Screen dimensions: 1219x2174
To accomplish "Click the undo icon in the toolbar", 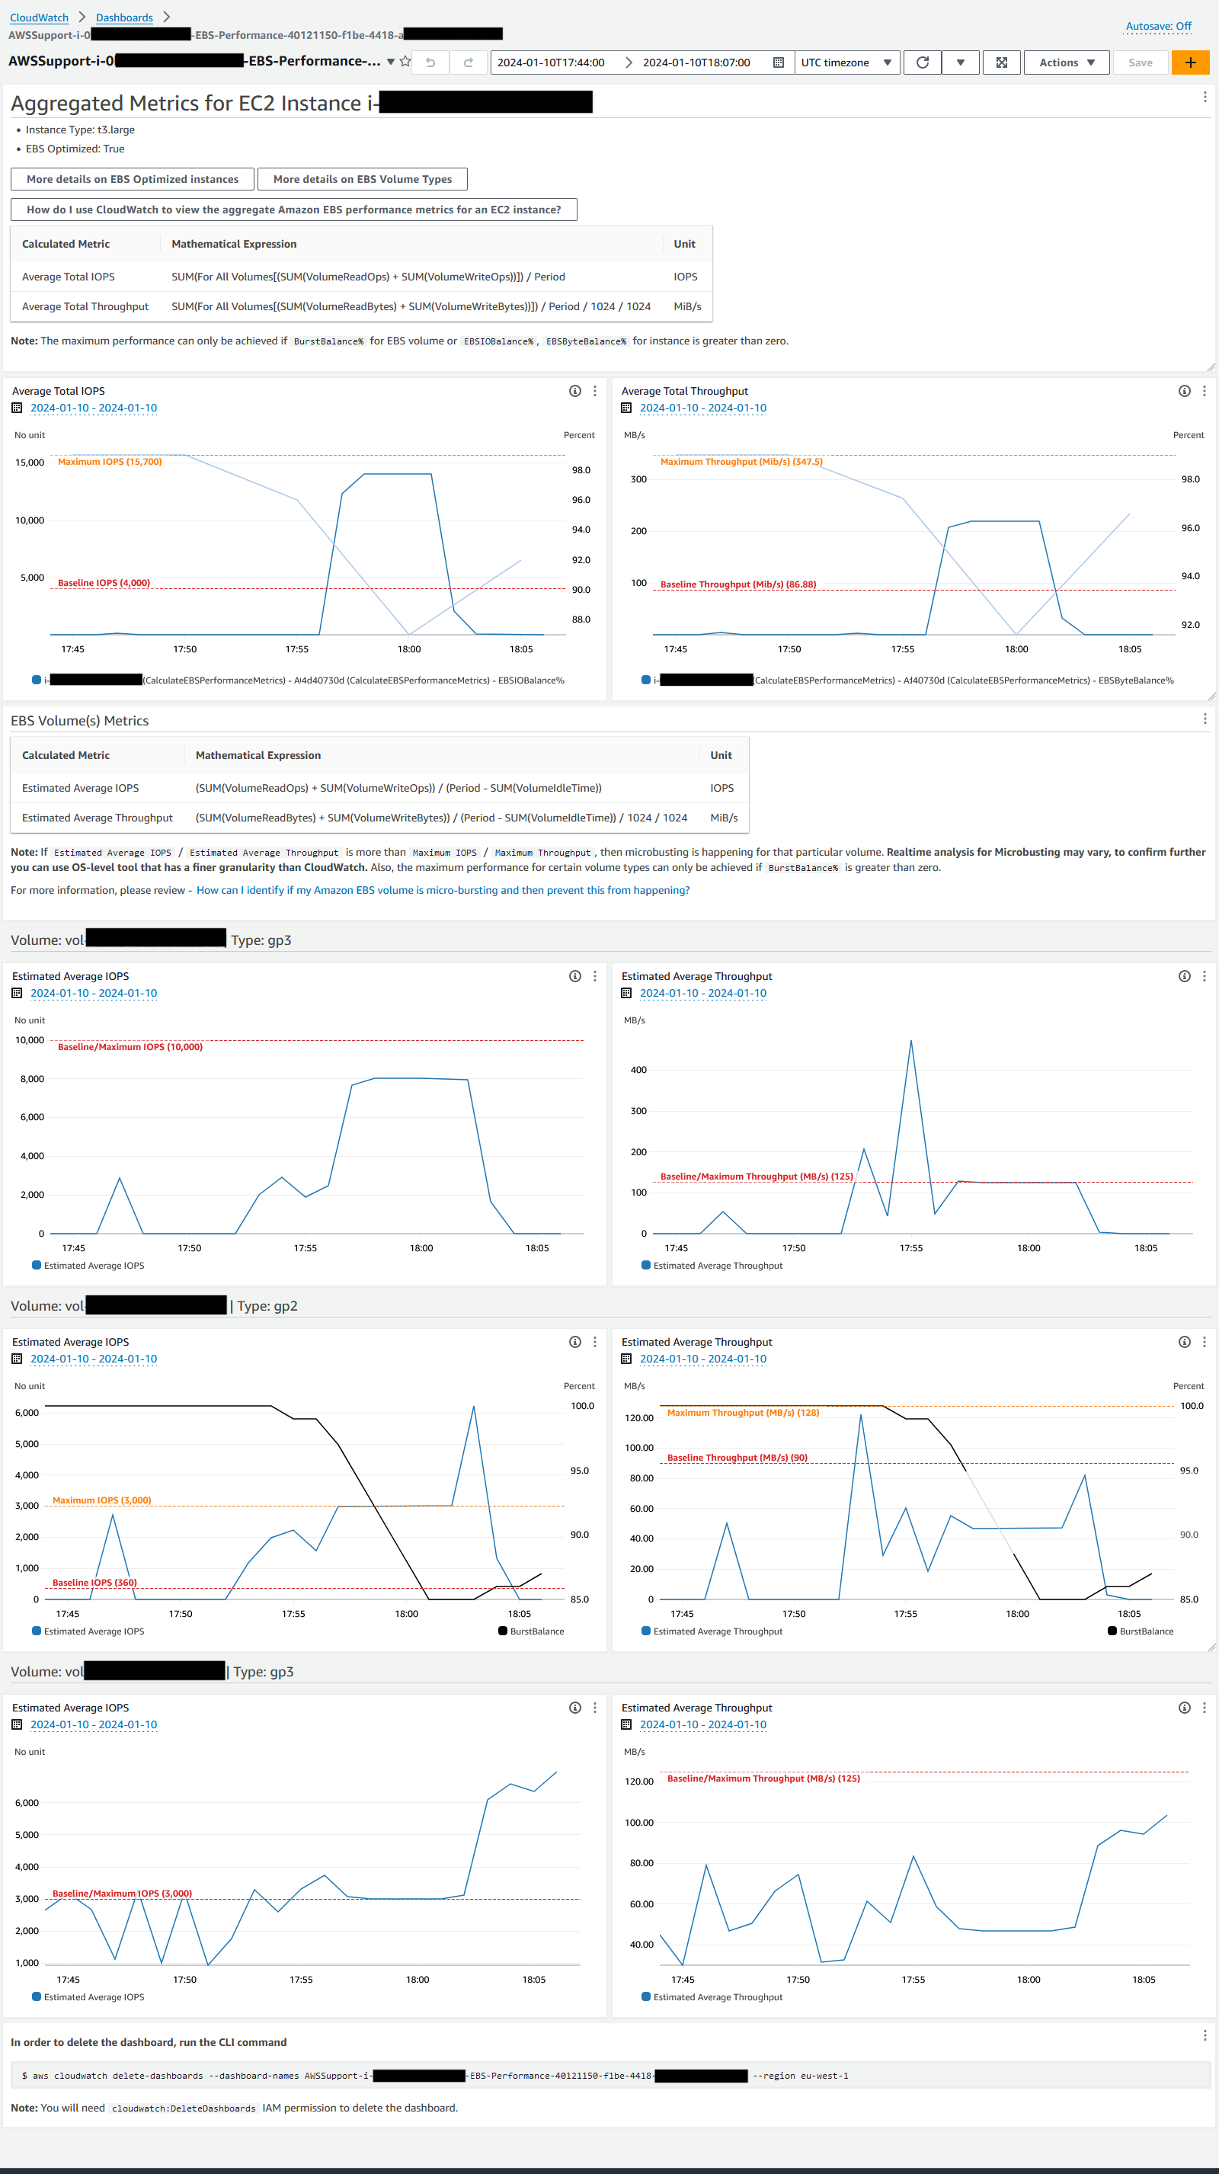I will point(430,62).
